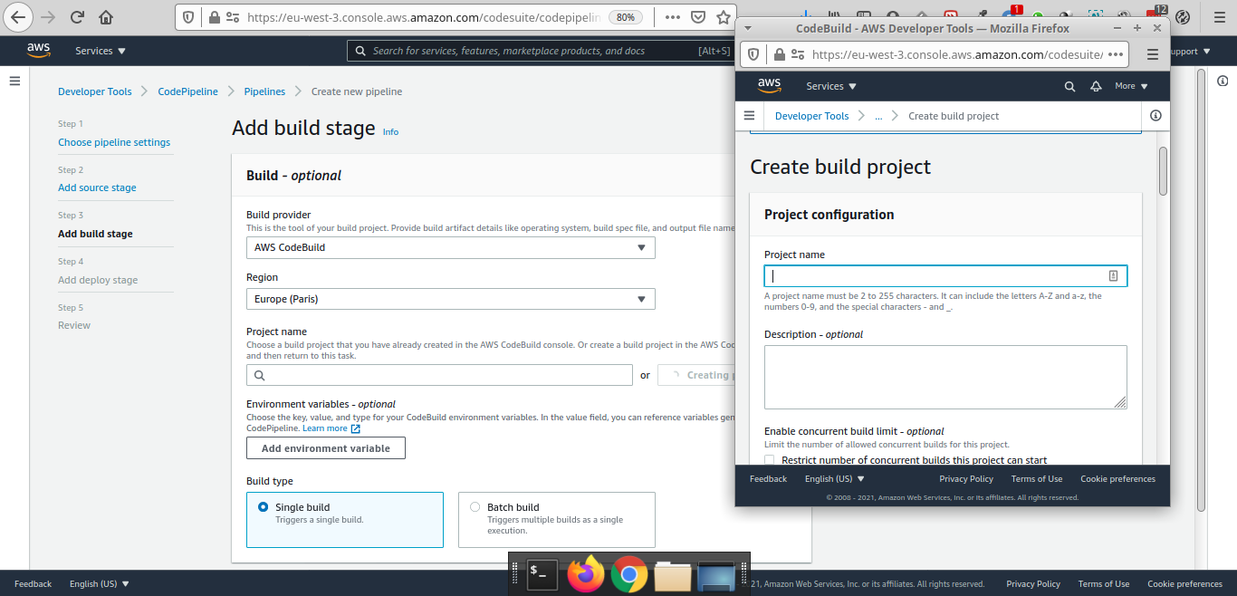1237x596 pixels.
Task: Open notifications bell in popup header
Action: [1096, 86]
